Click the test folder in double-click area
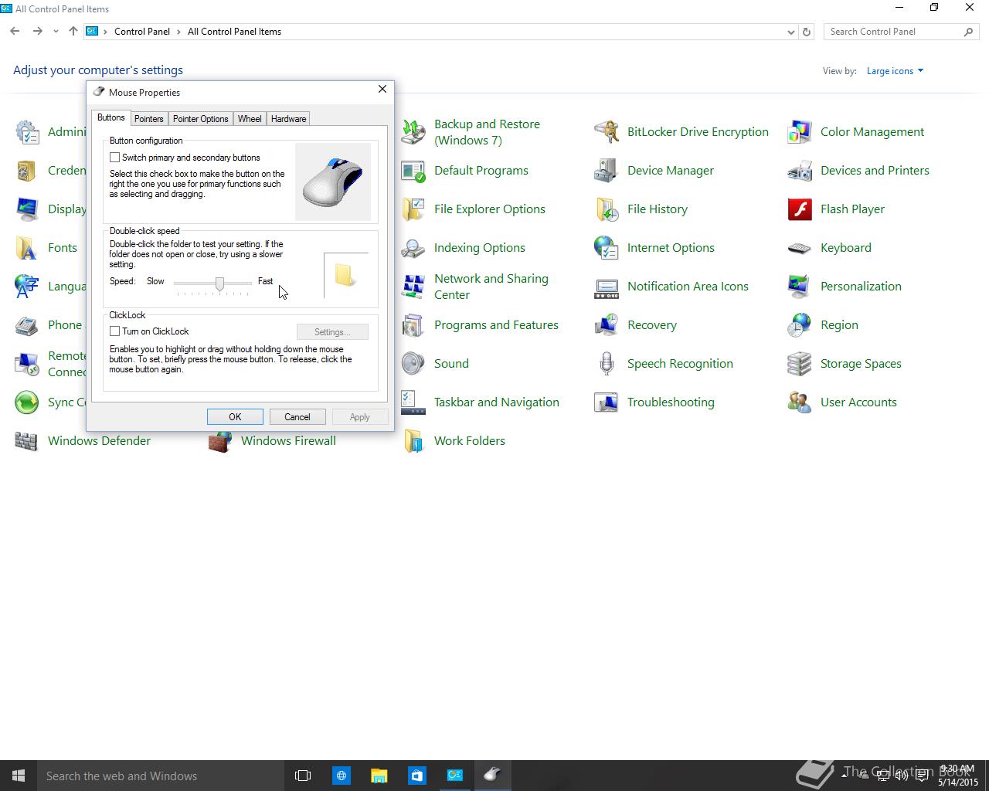This screenshot has height=791, width=989. pos(345,275)
